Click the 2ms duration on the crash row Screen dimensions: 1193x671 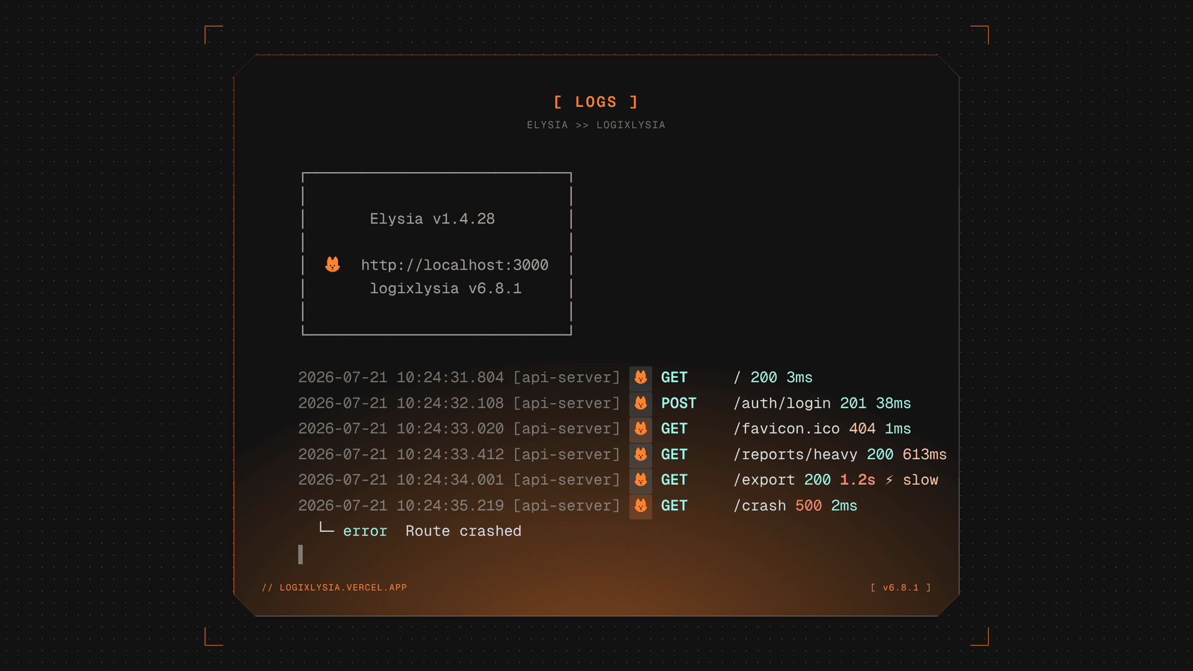[x=844, y=506]
